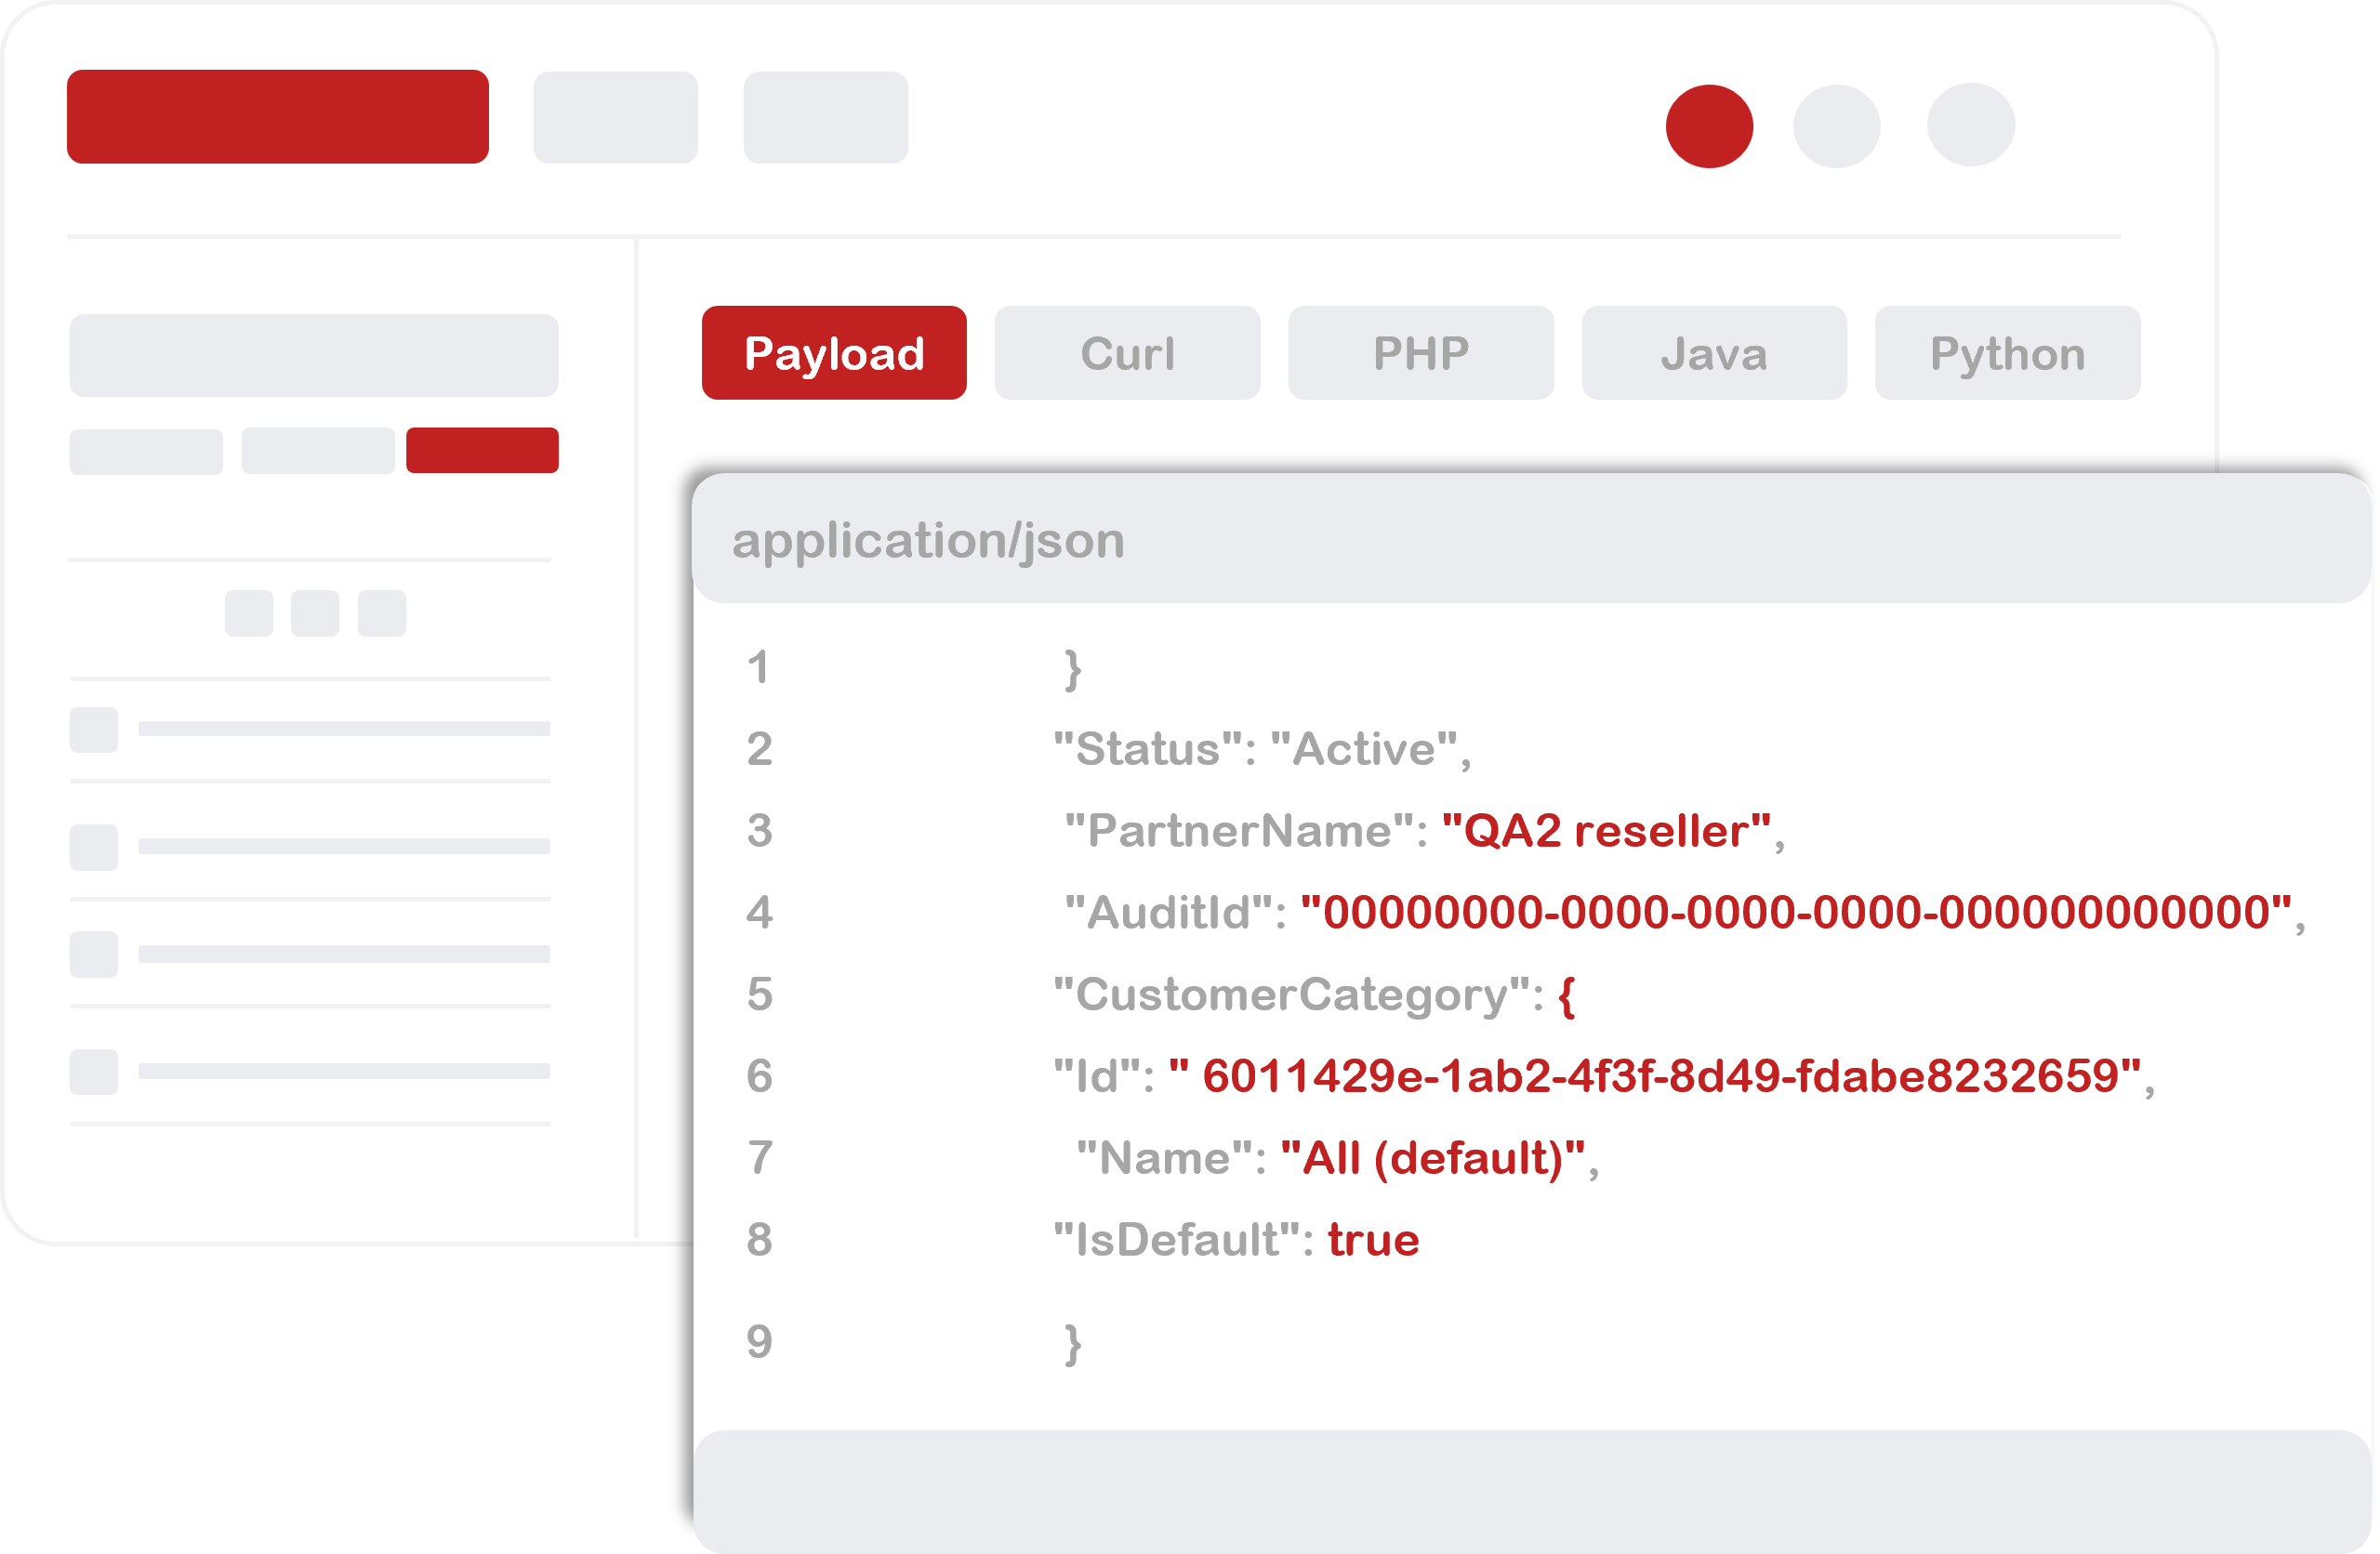The image size is (2380, 1554).
Task: Select the "All (default)" name value
Action: [1433, 1159]
